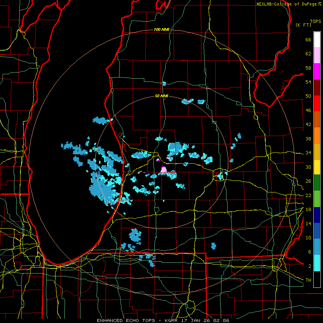The image size is (323, 323).
Task: Click the 2 legend value
Action: pos(309,266)
